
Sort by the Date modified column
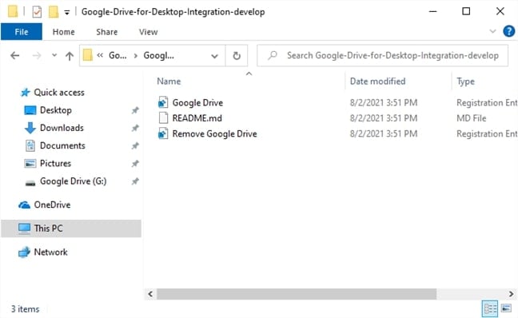point(377,81)
